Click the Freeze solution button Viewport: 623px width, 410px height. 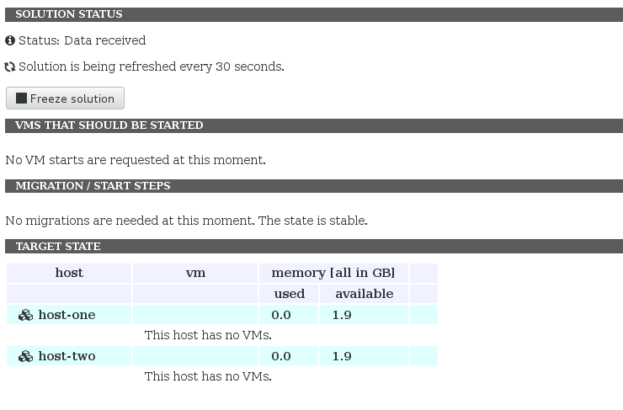pos(65,99)
